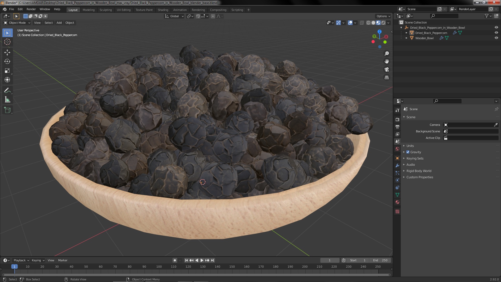Toggle the Gravity checkbox
This screenshot has height=282, width=501.
pyautogui.click(x=408, y=152)
